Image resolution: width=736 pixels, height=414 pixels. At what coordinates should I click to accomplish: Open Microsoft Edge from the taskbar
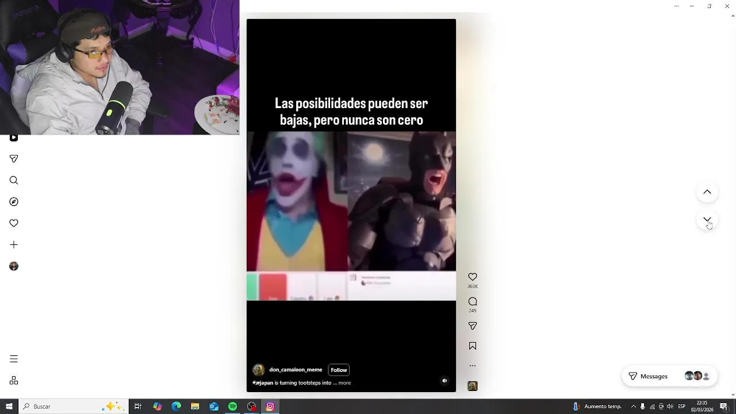(177, 407)
